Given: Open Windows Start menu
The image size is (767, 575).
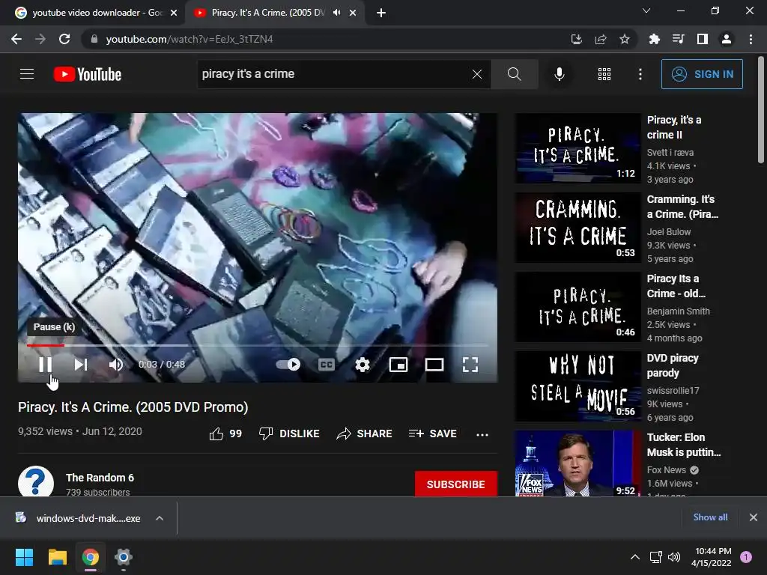Looking at the screenshot, I should [24, 557].
